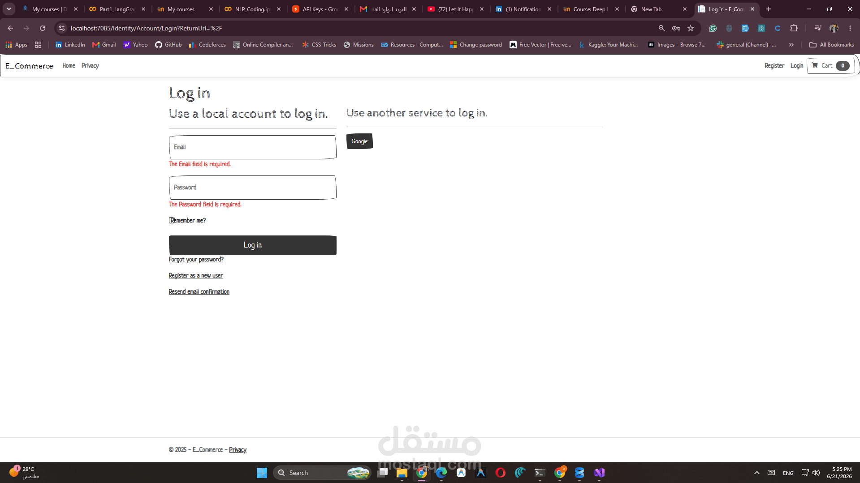Viewport: 860px width, 483px height.
Task: Open the footer Privacy link
Action: tap(238, 450)
